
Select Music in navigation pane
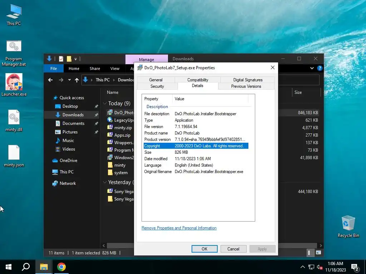(68, 141)
